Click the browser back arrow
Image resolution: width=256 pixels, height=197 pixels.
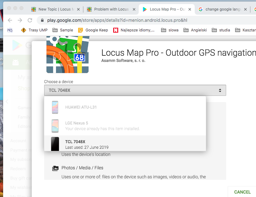(10, 20)
